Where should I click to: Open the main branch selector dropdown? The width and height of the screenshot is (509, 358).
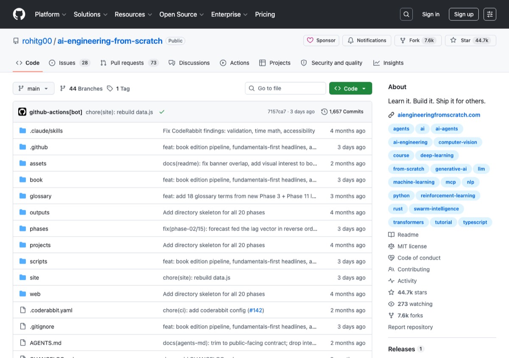(x=34, y=88)
